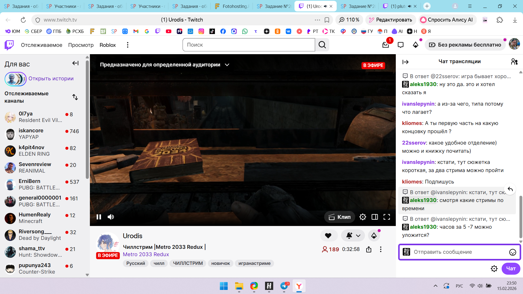The width and height of the screenshot is (523, 294).
Task: Enter fullscreen video mode
Action: (387, 217)
